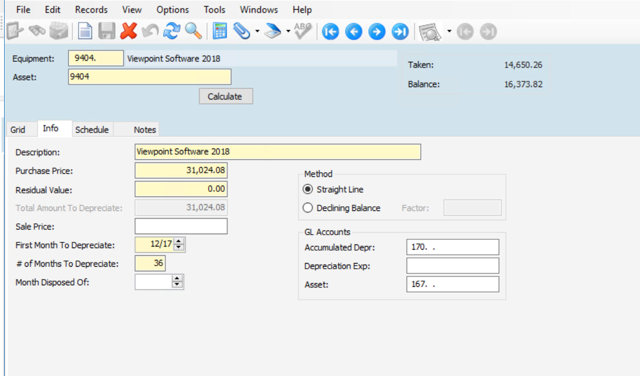The height and width of the screenshot is (376, 640).
Task: Click the Declining Balance Factor field
Action: [473, 208]
